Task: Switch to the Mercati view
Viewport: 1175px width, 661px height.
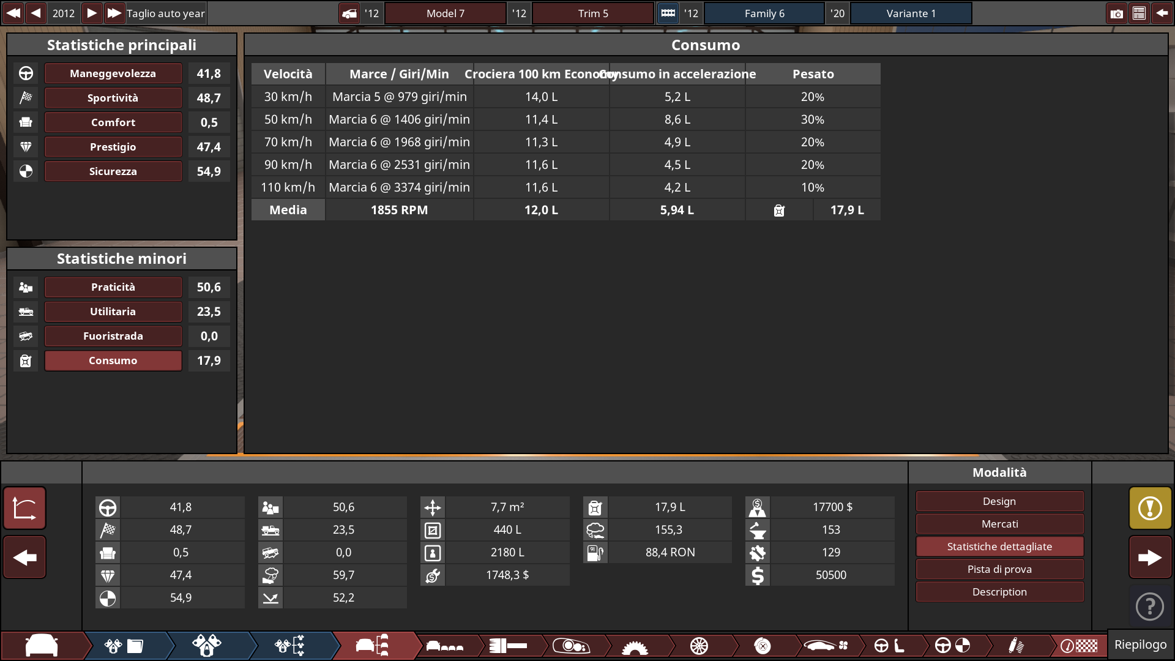Action: 999,523
